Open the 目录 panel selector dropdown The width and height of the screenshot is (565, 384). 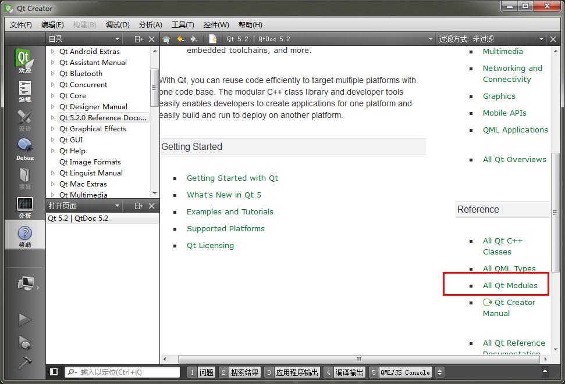pyautogui.click(x=117, y=39)
